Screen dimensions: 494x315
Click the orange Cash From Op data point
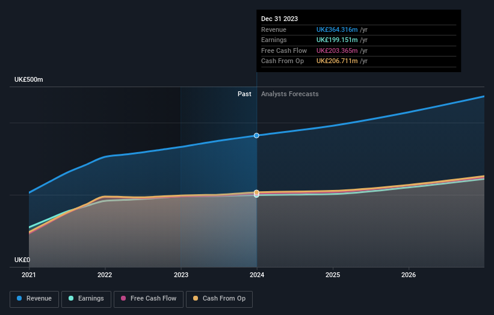(x=256, y=192)
